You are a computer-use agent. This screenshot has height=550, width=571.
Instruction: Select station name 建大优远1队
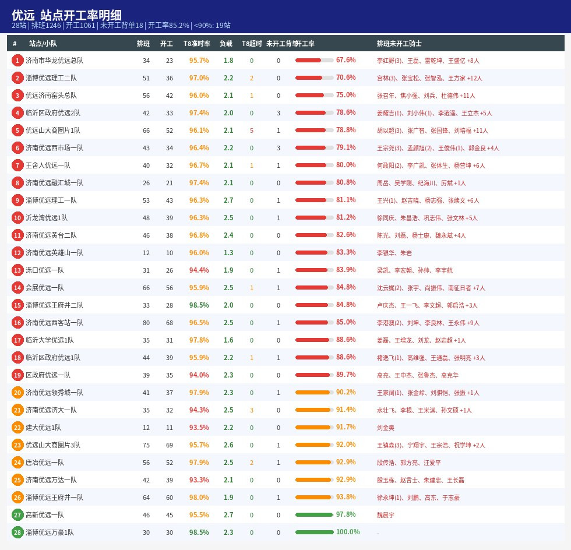pos(43,428)
